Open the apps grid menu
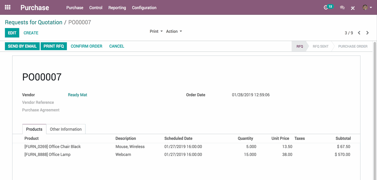 click(8, 8)
